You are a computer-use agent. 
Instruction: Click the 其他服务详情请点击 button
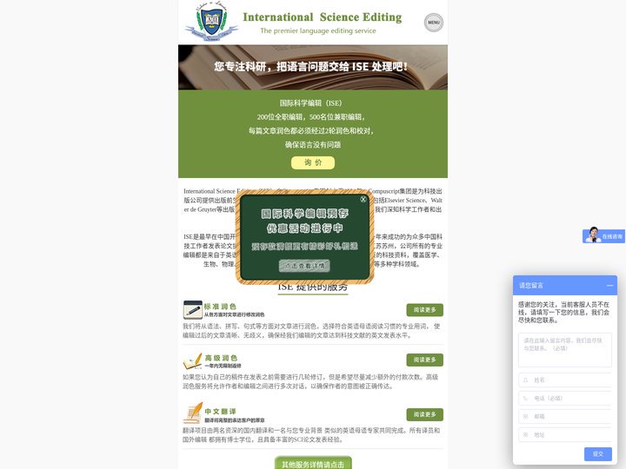[313, 463]
